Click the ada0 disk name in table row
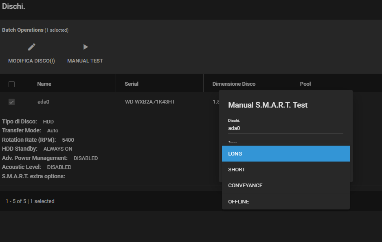 (x=43, y=102)
